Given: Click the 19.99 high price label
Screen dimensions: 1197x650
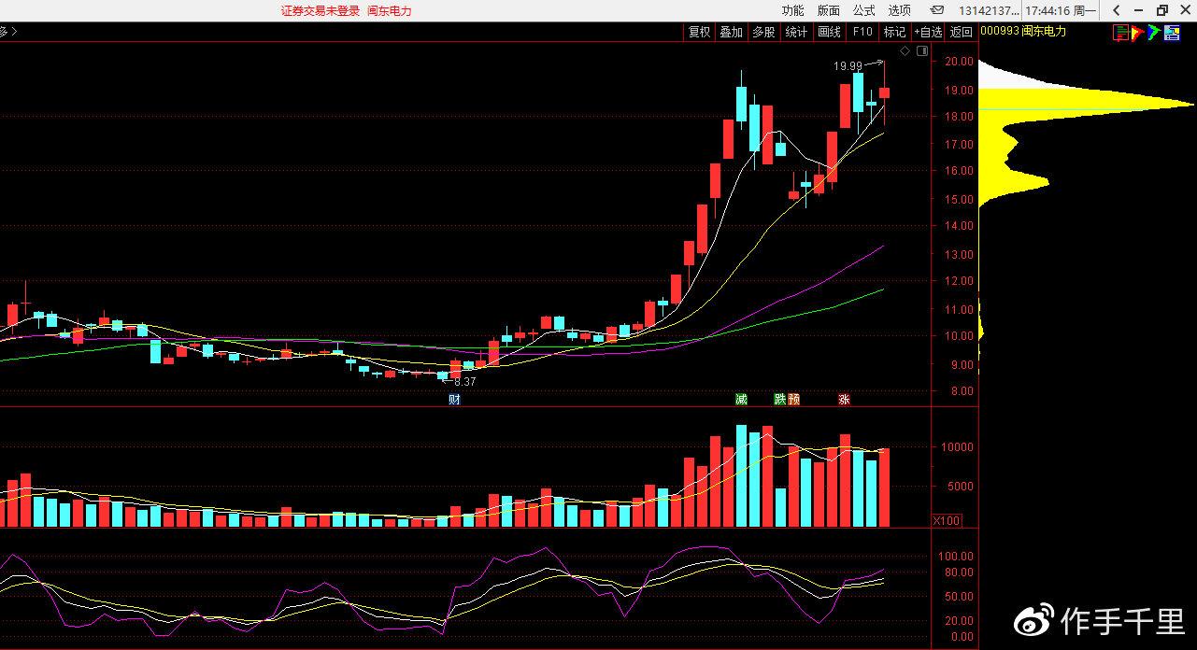Looking at the screenshot, I should (848, 66).
